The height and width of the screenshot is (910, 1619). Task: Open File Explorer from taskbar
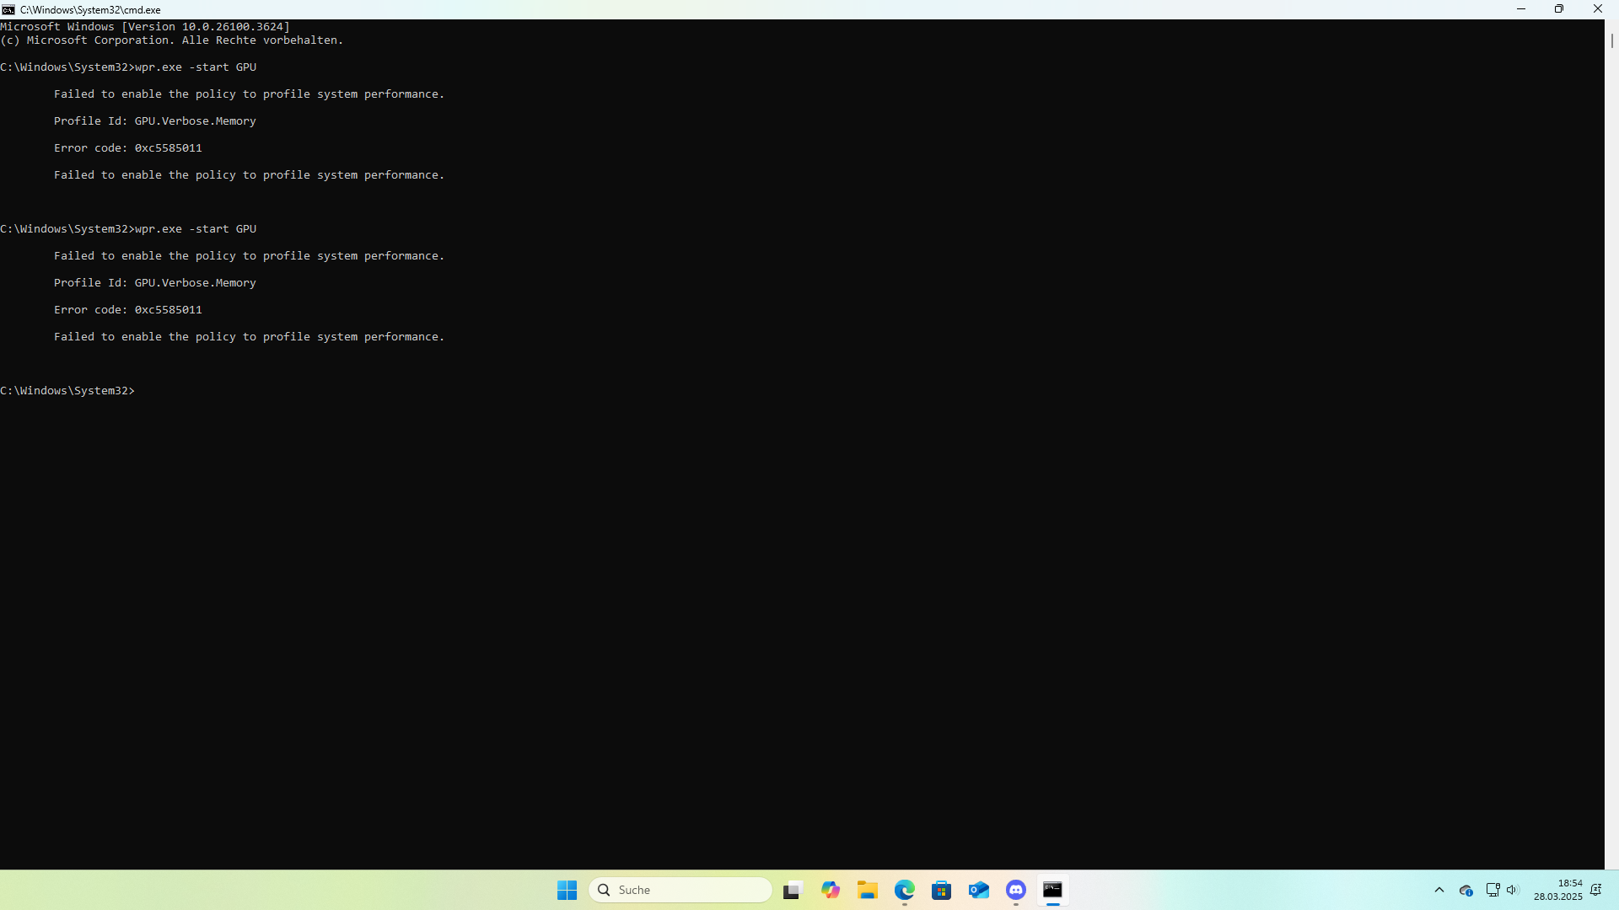click(868, 890)
